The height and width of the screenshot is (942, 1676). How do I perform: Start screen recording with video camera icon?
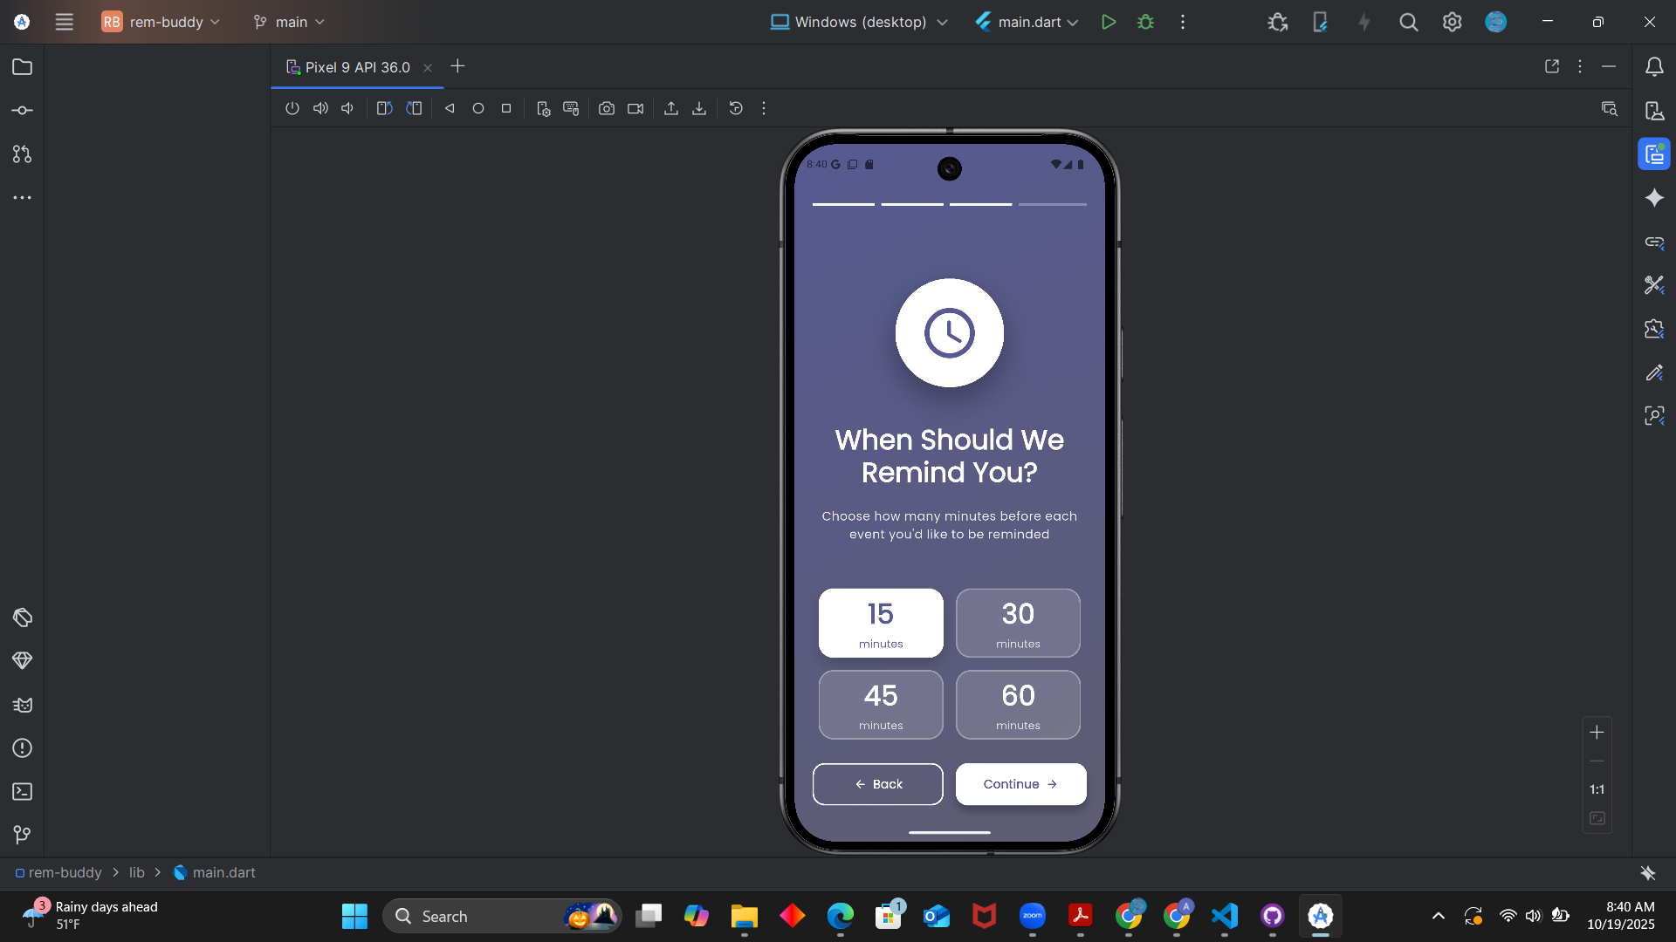(x=635, y=108)
